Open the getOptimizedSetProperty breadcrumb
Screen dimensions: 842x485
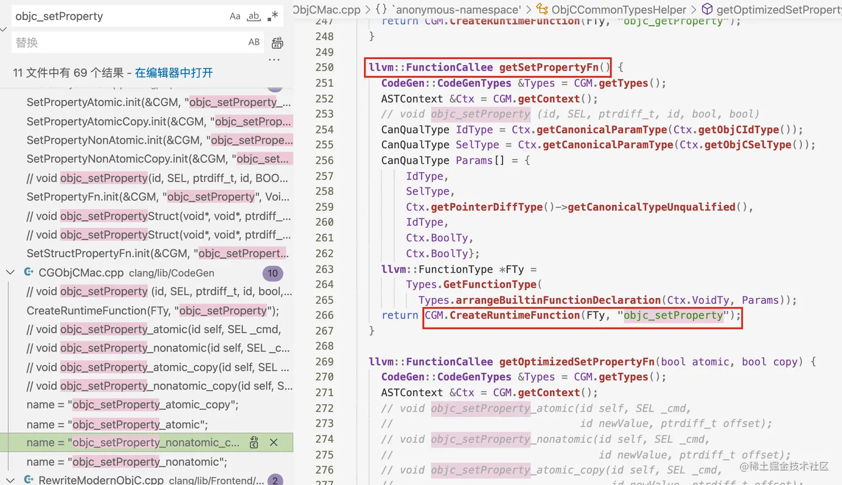[x=779, y=9]
